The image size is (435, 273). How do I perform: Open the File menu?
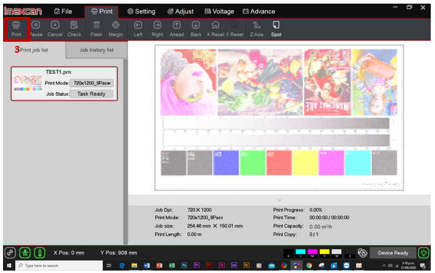click(63, 12)
